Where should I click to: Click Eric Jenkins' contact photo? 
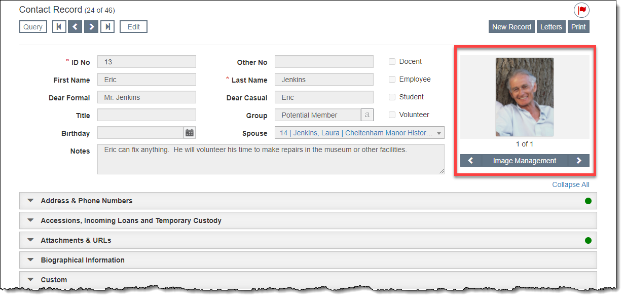(x=524, y=97)
